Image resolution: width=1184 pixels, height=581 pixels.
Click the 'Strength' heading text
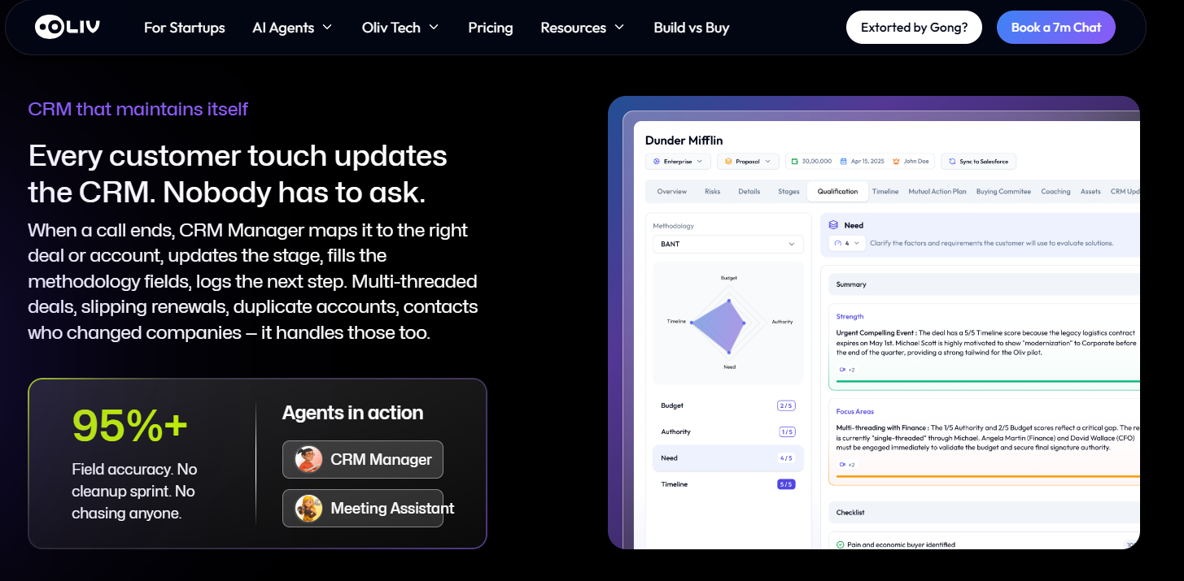tap(850, 317)
